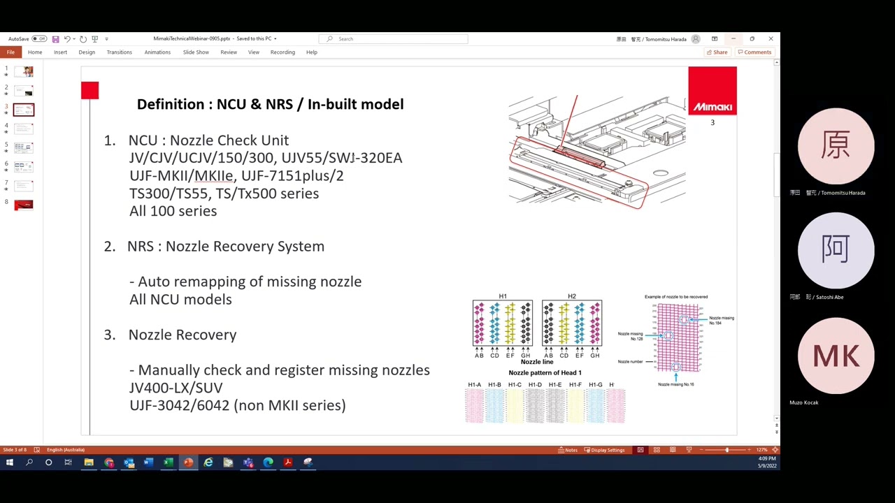Open Excel from the taskbar
This screenshot has width=895, height=503.
click(169, 462)
